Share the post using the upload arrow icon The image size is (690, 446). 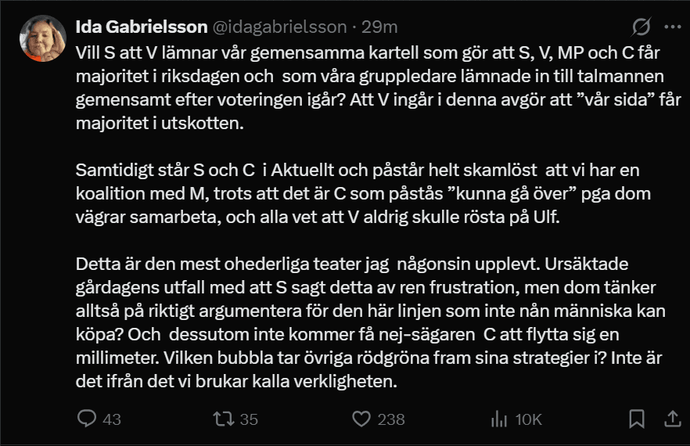click(x=673, y=419)
